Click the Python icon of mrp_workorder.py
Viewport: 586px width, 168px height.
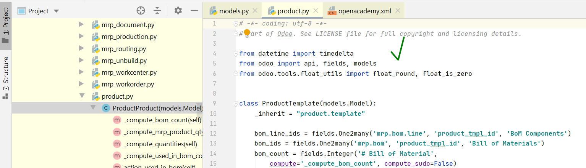coord(96,84)
